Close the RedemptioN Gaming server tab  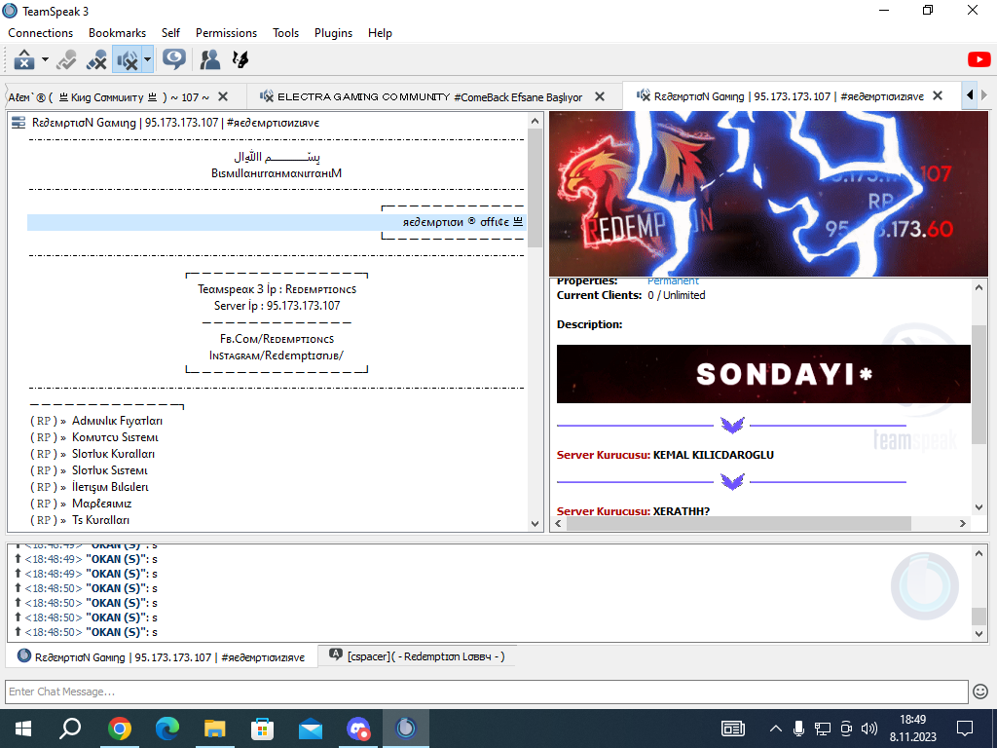938,96
